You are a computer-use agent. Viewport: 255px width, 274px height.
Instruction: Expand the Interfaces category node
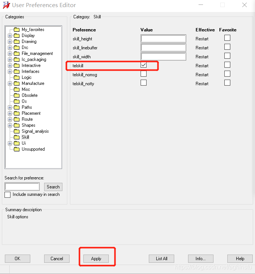(x=10, y=71)
